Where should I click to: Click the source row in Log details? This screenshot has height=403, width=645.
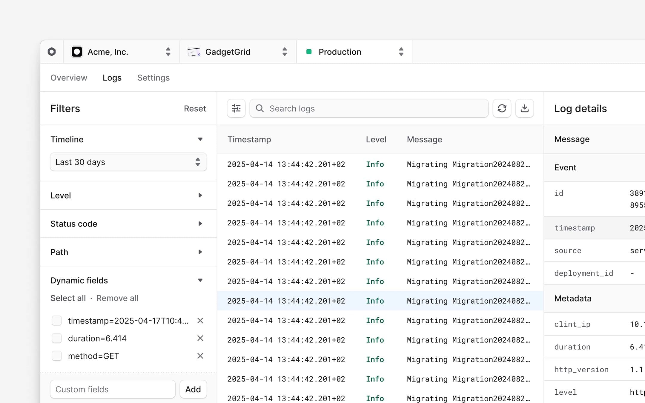(595, 250)
